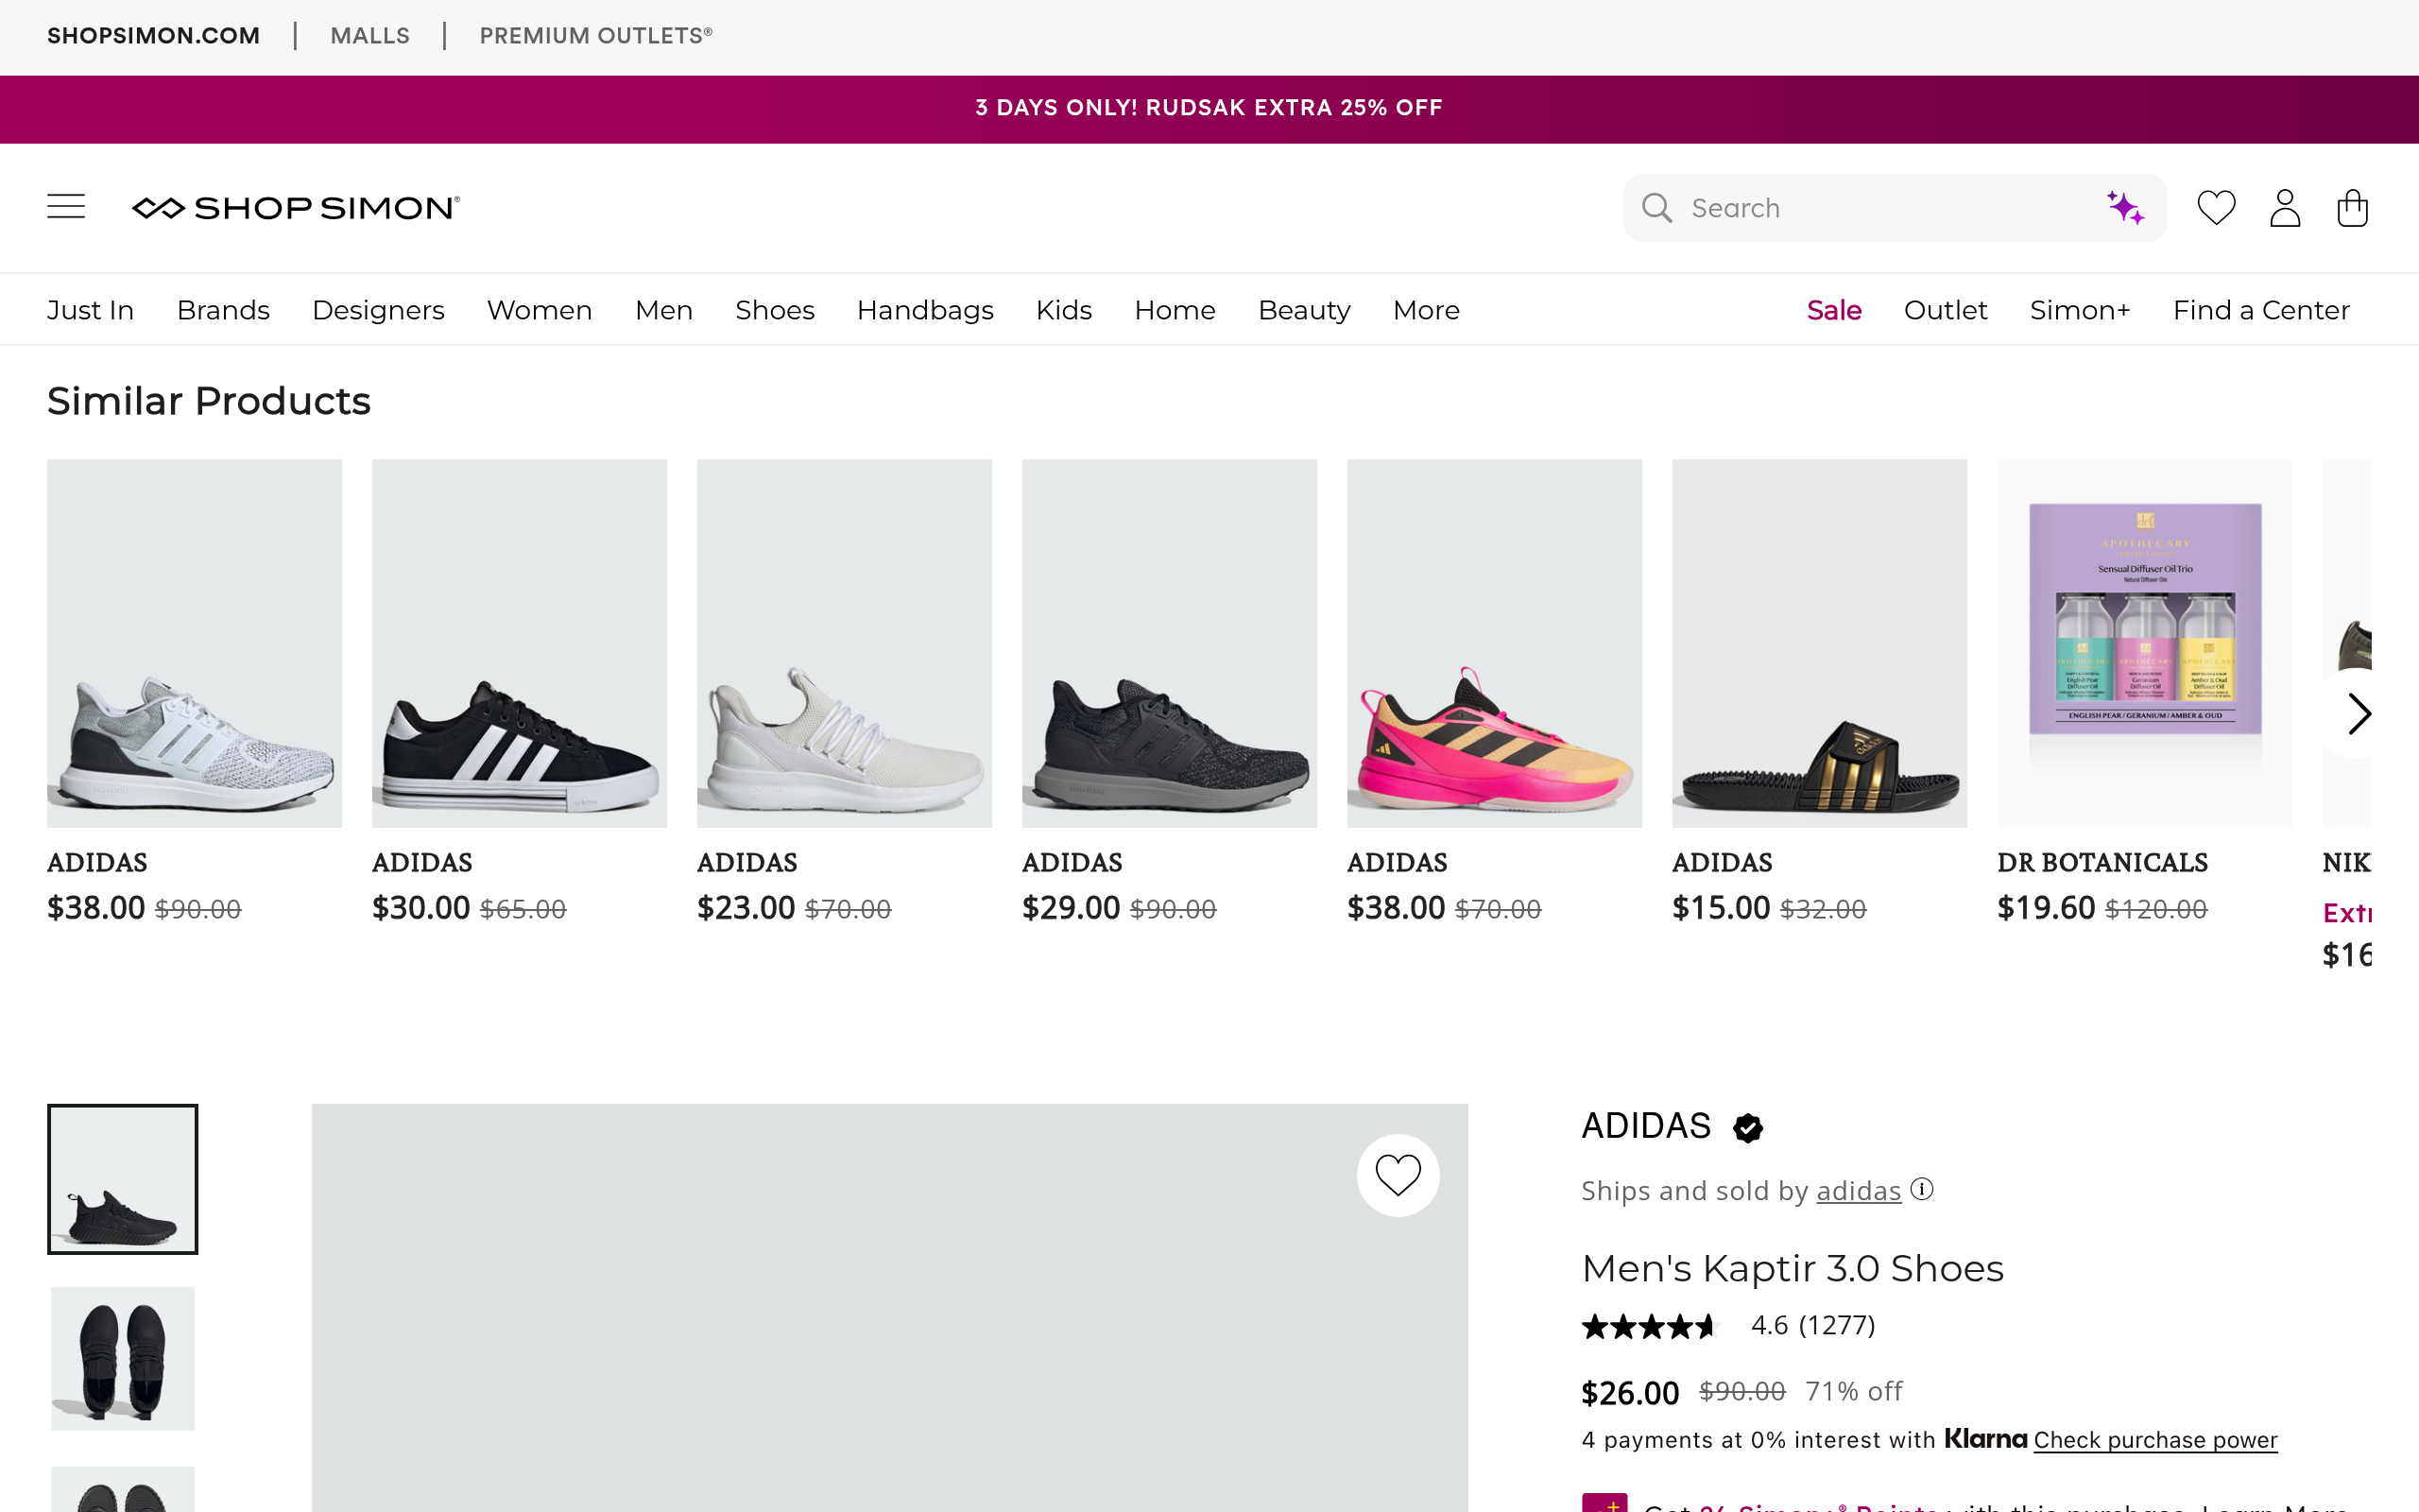2419x1512 pixels.
Task: Favorite the Kaptir 3.0 shoes with the heart
Action: (x=1398, y=1175)
